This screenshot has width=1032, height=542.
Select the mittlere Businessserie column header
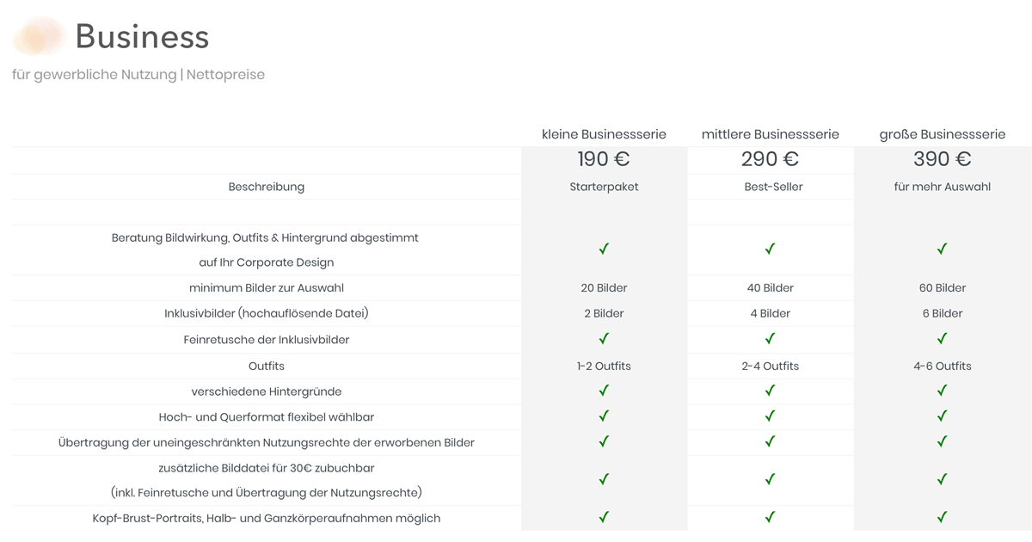[x=771, y=134]
